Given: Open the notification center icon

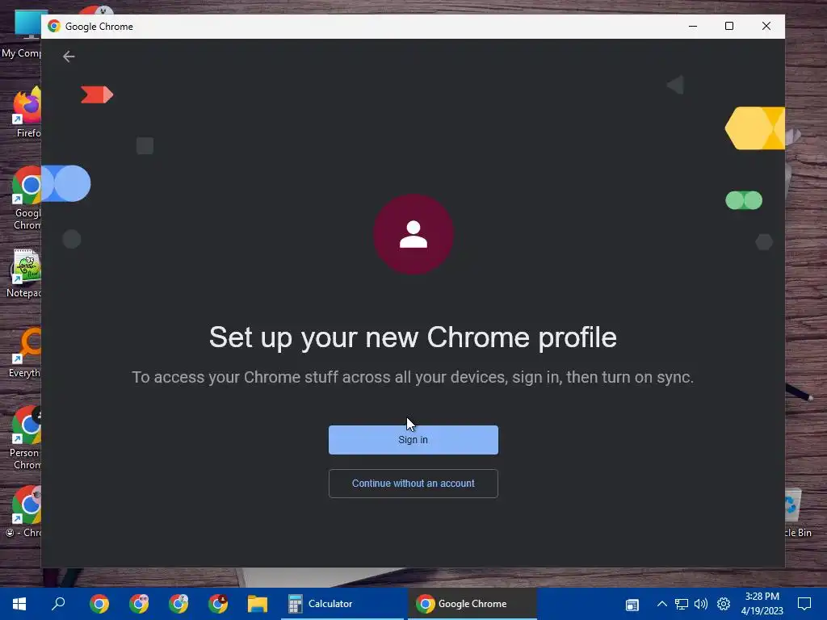Looking at the screenshot, I should point(804,604).
